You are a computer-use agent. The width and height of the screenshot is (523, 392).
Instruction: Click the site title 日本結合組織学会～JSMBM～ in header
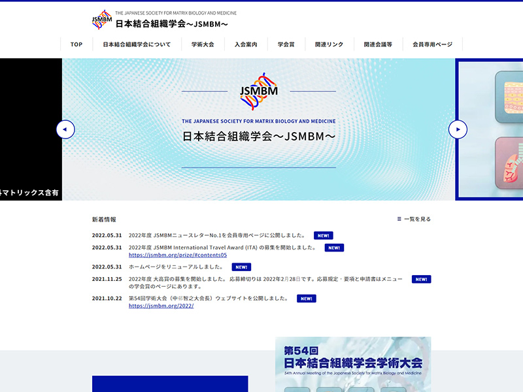click(x=171, y=24)
